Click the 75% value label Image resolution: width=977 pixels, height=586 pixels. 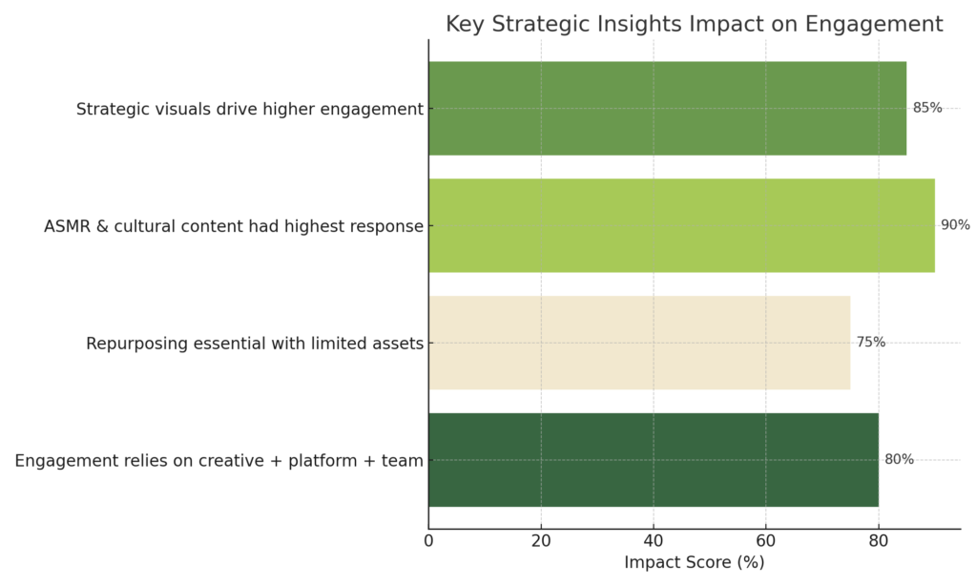(870, 343)
